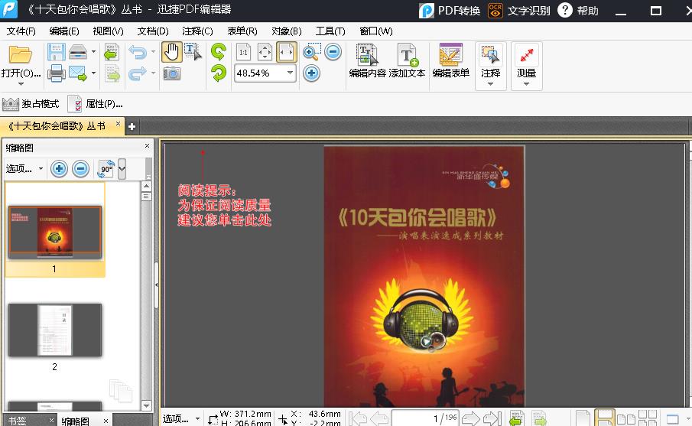Select page 2 thumbnail
Image resolution: width=692 pixels, height=426 pixels.
coord(55,330)
